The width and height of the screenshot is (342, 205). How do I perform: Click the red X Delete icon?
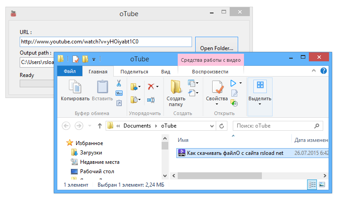(151, 86)
